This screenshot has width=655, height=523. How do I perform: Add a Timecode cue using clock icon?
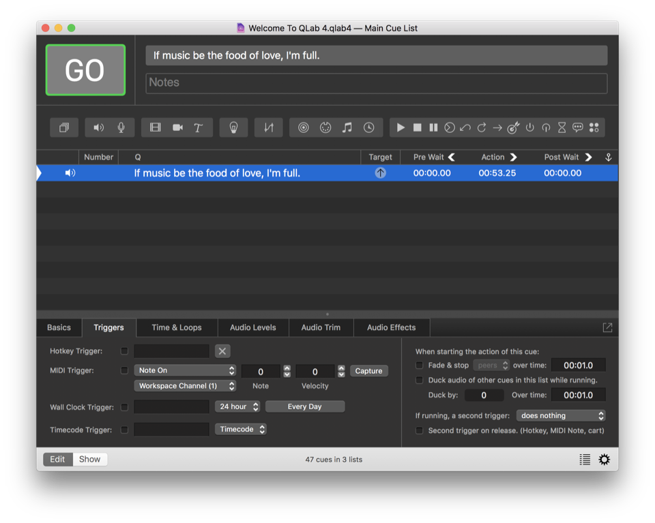[368, 128]
